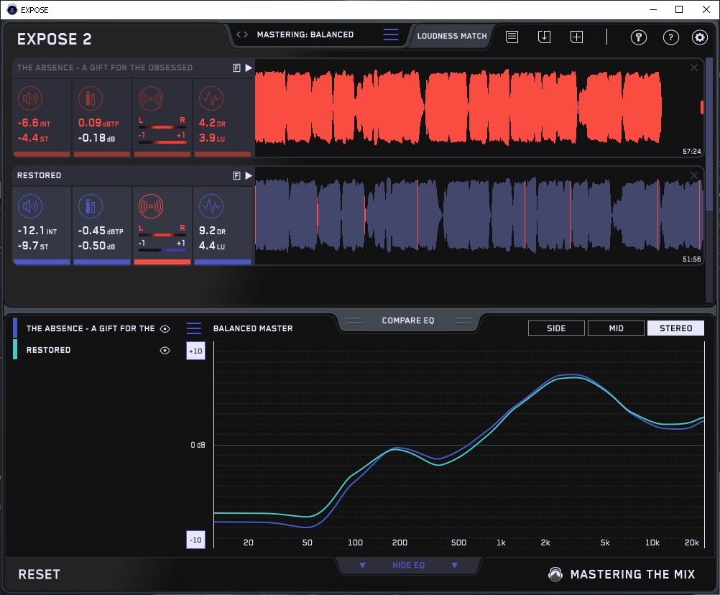Viewport: 720px width, 595px height.
Task: Click the add track plus icon
Action: (577, 37)
